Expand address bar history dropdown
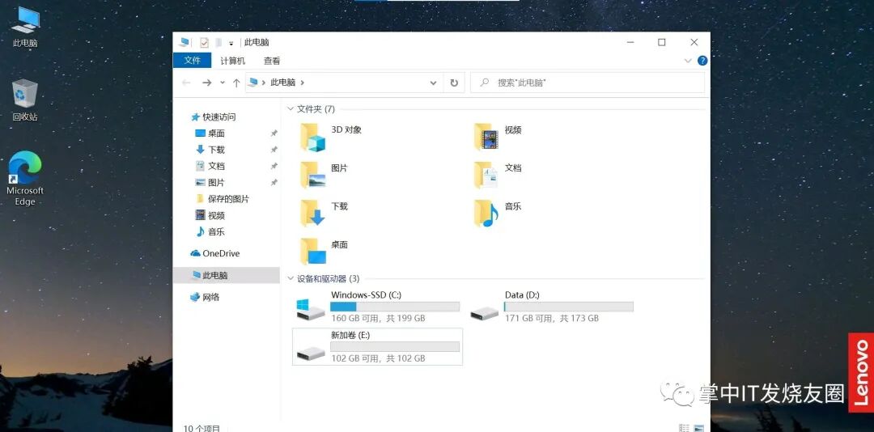 [x=433, y=83]
